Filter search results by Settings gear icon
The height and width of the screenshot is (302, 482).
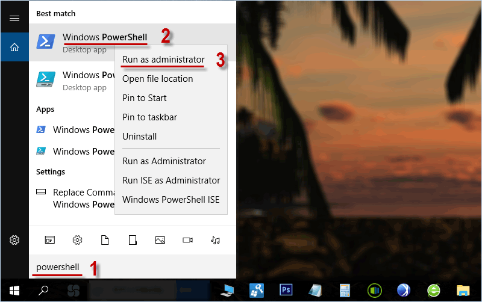[x=78, y=240]
